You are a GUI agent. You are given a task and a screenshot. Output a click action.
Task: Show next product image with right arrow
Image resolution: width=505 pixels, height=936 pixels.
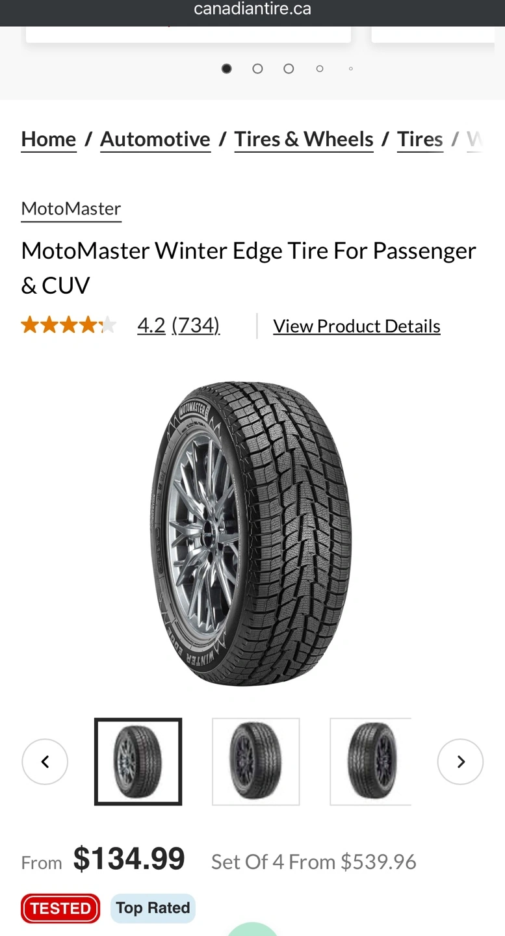click(x=460, y=762)
